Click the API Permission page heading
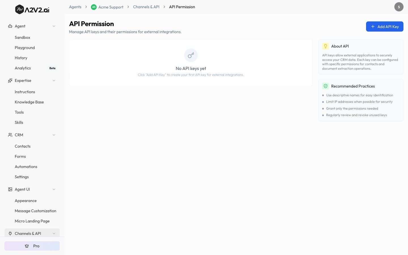Image resolution: width=408 pixels, height=255 pixels. click(92, 24)
